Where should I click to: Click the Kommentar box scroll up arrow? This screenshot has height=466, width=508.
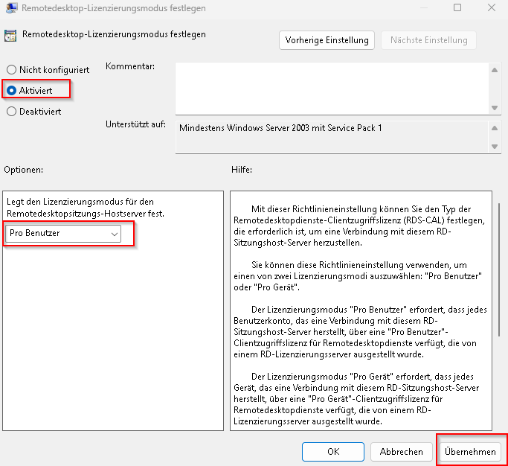495,70
